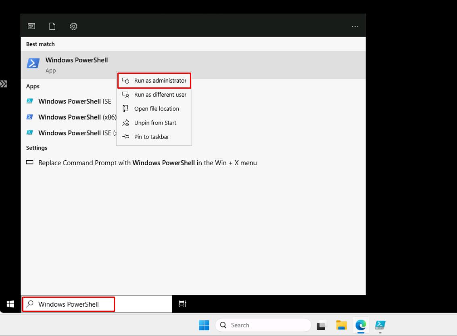Click the blue Windows 11 Start icon
Image resolution: width=457 pixels, height=336 pixels.
pyautogui.click(x=205, y=325)
